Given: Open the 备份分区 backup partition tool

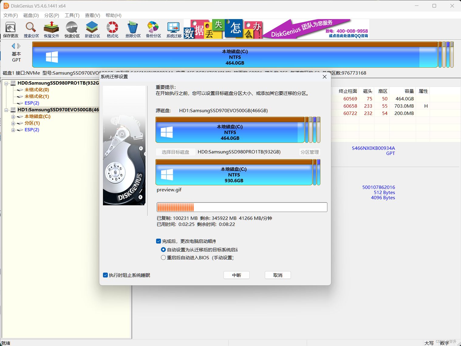Looking at the screenshot, I should pyautogui.click(x=153, y=30).
